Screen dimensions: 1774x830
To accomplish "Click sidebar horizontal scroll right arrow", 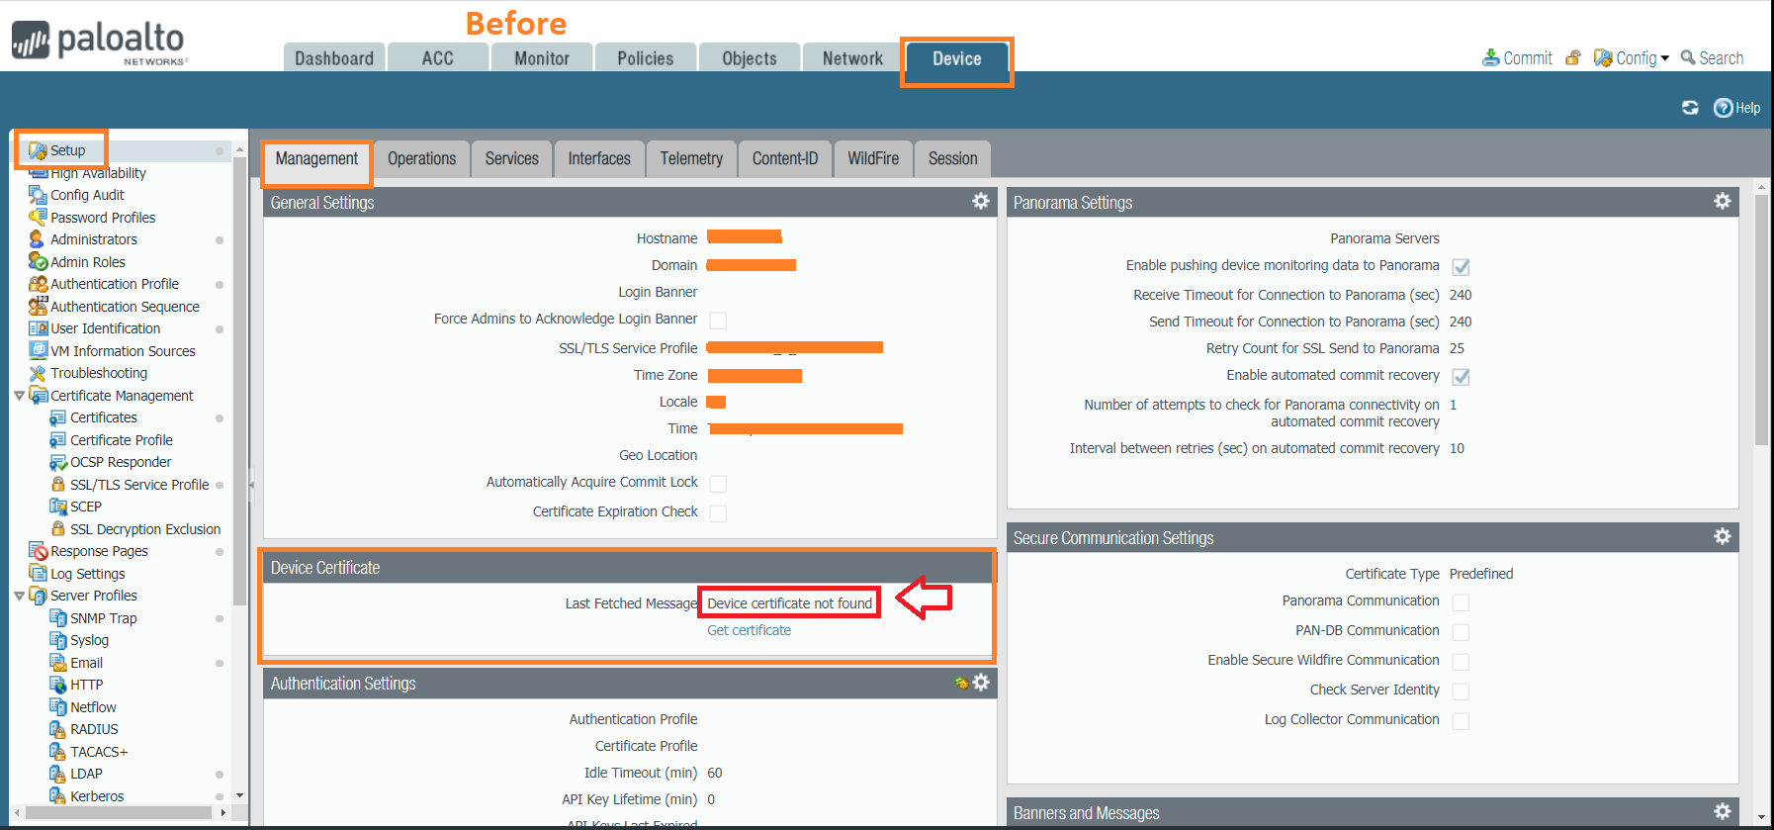I will click(223, 812).
